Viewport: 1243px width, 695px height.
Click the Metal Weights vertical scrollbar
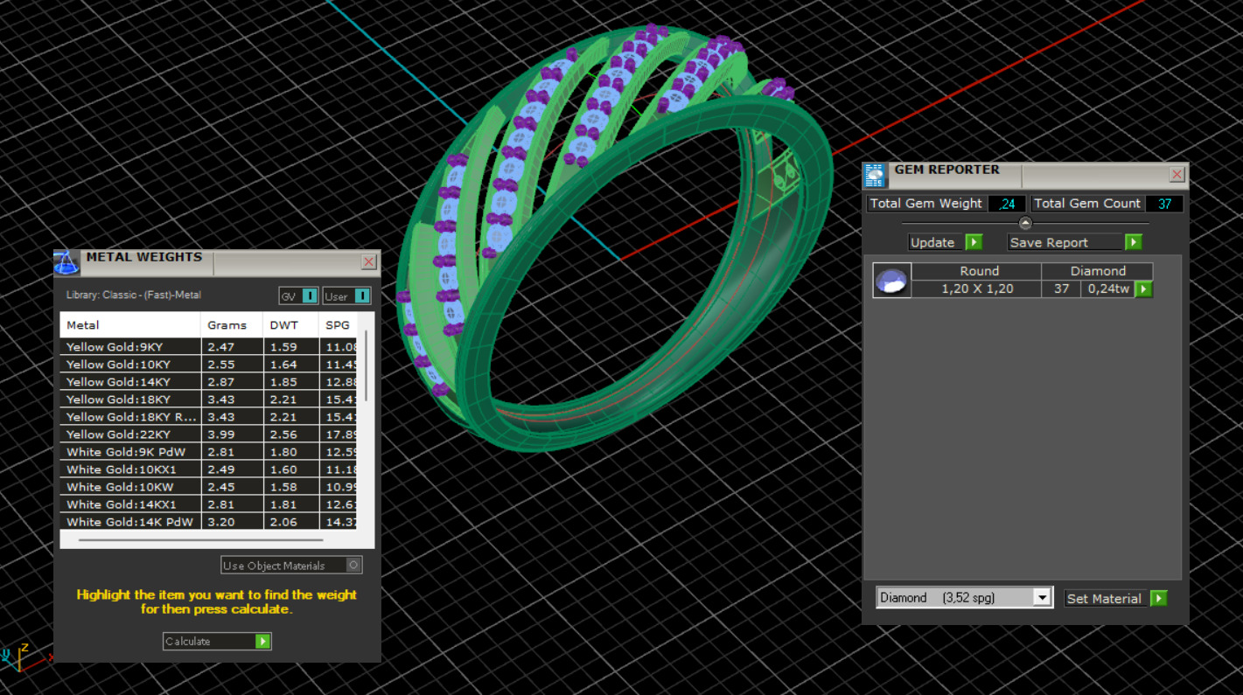(x=366, y=365)
